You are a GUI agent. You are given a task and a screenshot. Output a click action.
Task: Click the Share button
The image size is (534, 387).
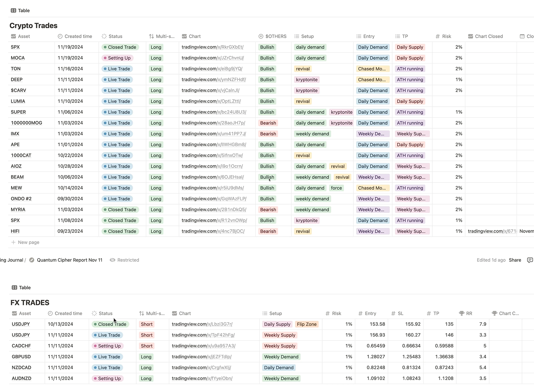pyautogui.click(x=515, y=260)
